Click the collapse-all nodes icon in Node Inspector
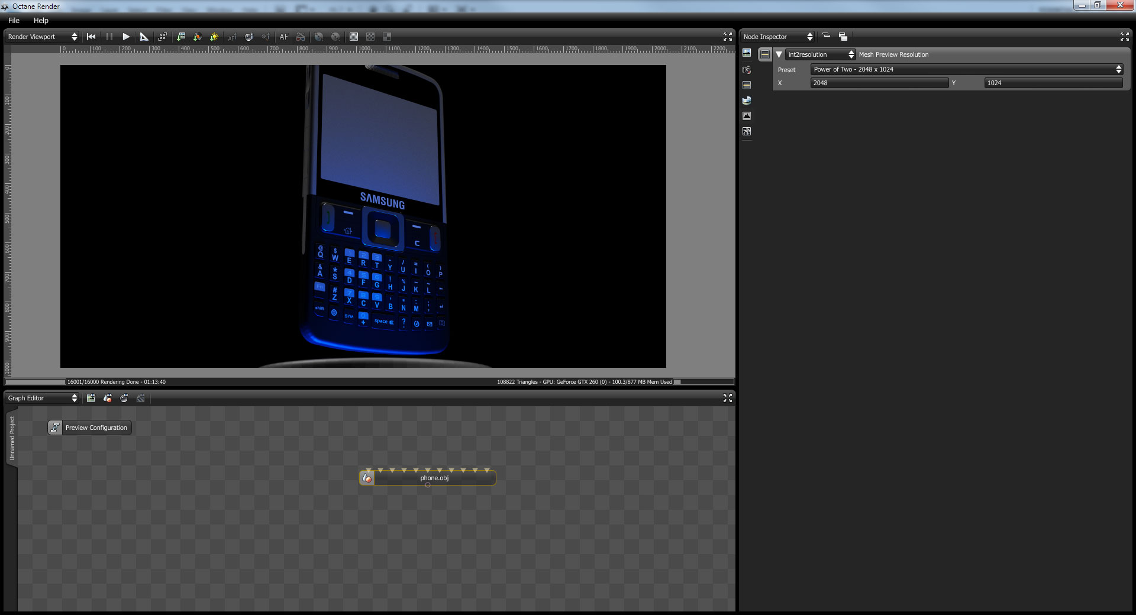Screen dimensions: 1136x615 tap(827, 37)
